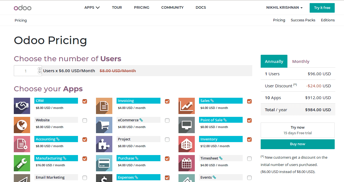
Task: Select the CRM handshake app icon
Action: (22, 106)
